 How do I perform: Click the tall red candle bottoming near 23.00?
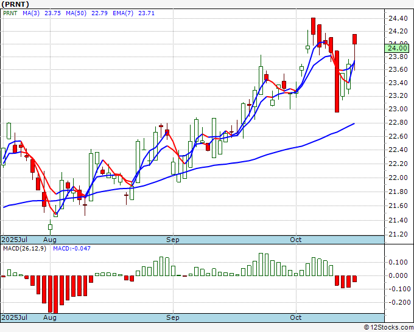tap(337, 81)
